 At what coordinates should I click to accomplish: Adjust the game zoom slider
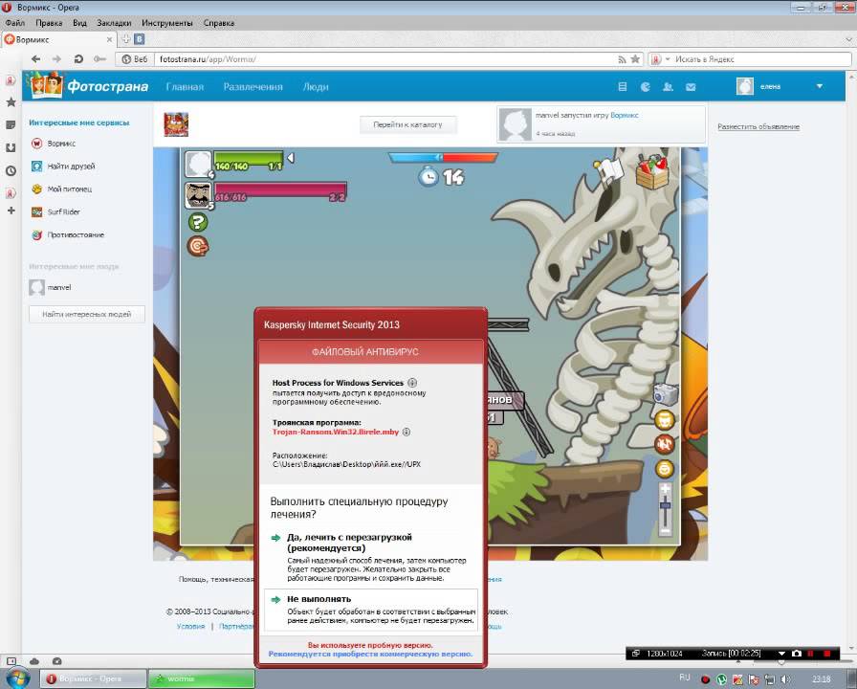click(665, 509)
